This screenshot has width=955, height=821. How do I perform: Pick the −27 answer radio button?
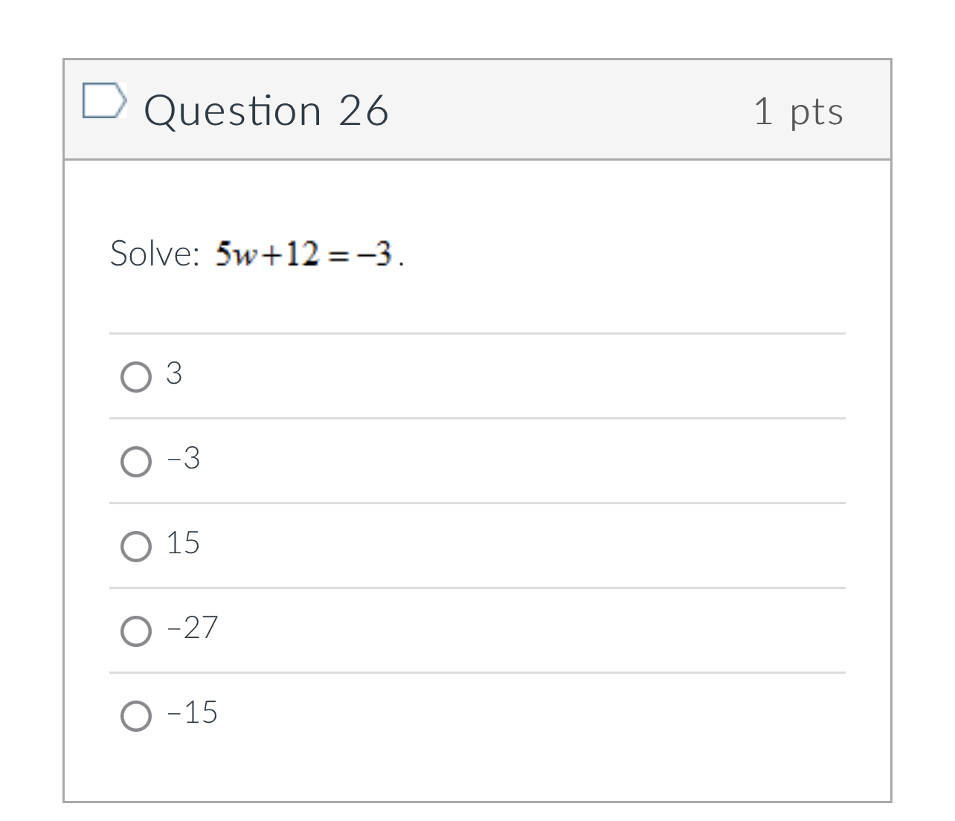pyautogui.click(x=136, y=631)
